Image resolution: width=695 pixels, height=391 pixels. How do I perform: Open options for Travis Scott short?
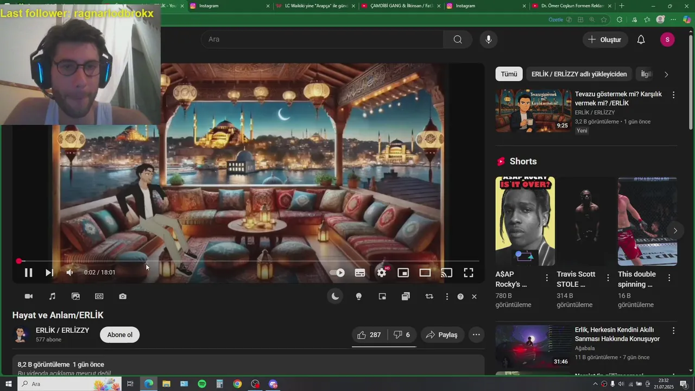tap(608, 278)
